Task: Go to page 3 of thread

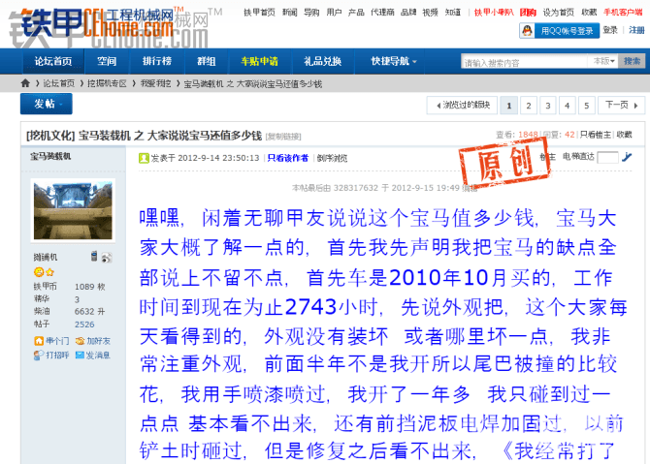Action: click(547, 106)
